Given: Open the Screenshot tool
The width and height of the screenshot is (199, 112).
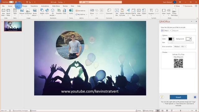Looking at the screenshot, I should click(x=28, y=12).
